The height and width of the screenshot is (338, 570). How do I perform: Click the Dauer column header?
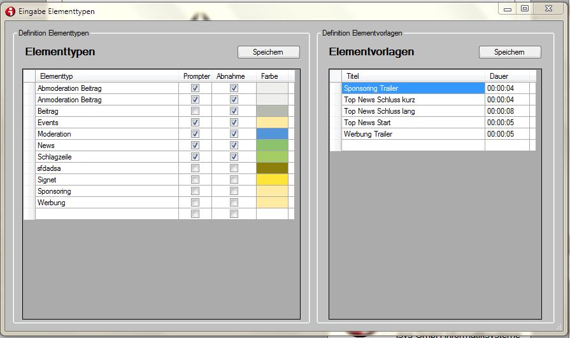click(506, 76)
